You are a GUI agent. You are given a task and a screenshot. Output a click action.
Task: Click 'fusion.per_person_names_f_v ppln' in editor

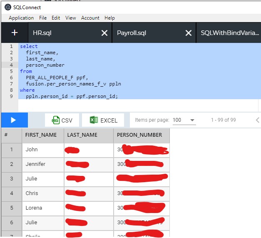pos(73,84)
